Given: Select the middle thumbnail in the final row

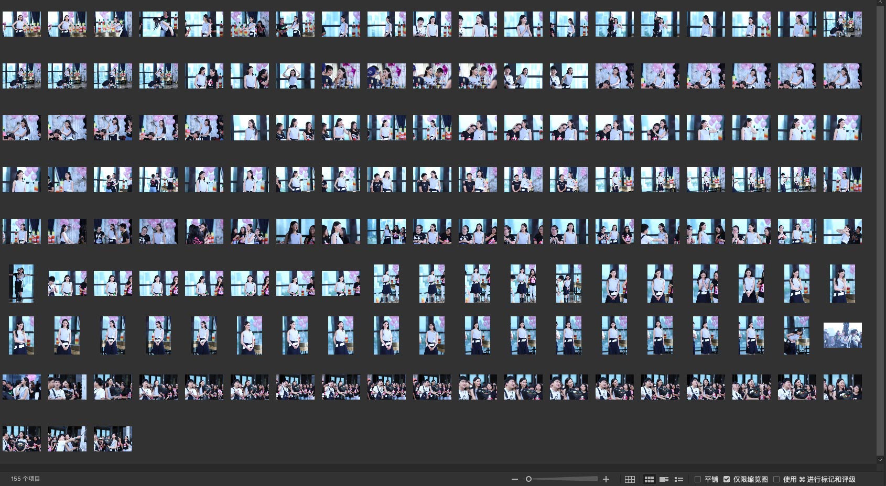Looking at the screenshot, I should [67, 439].
